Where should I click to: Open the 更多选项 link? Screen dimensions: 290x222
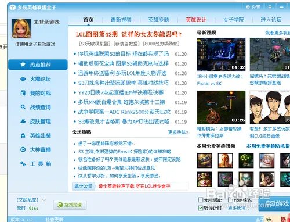(x=240, y=208)
